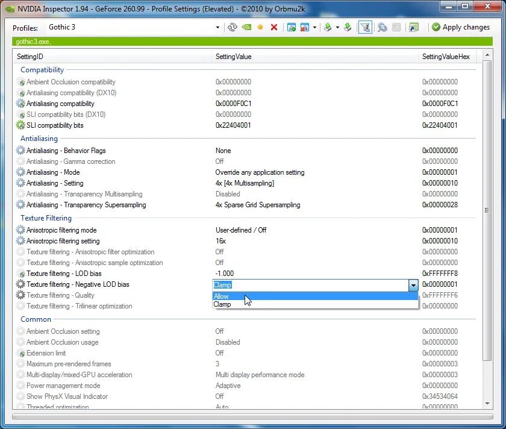Delete the current profile with the red X icon
Viewport: 506px width, 429px height.
tap(274, 28)
